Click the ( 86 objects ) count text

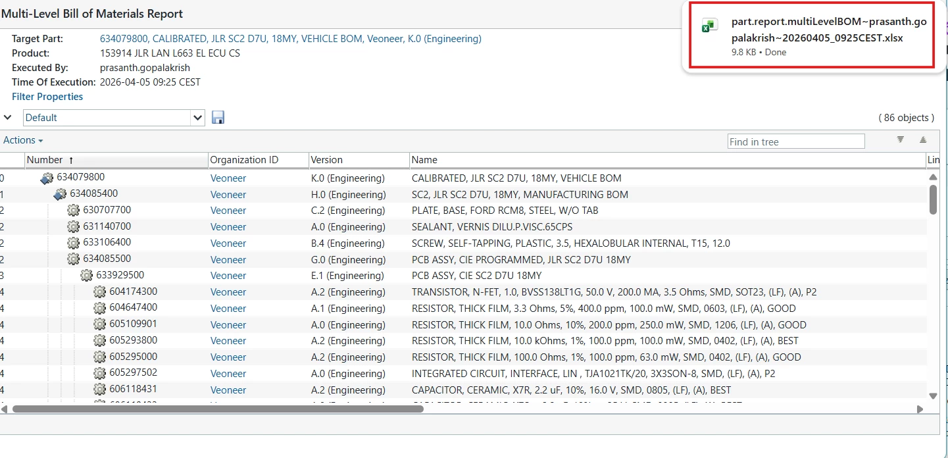coord(906,118)
